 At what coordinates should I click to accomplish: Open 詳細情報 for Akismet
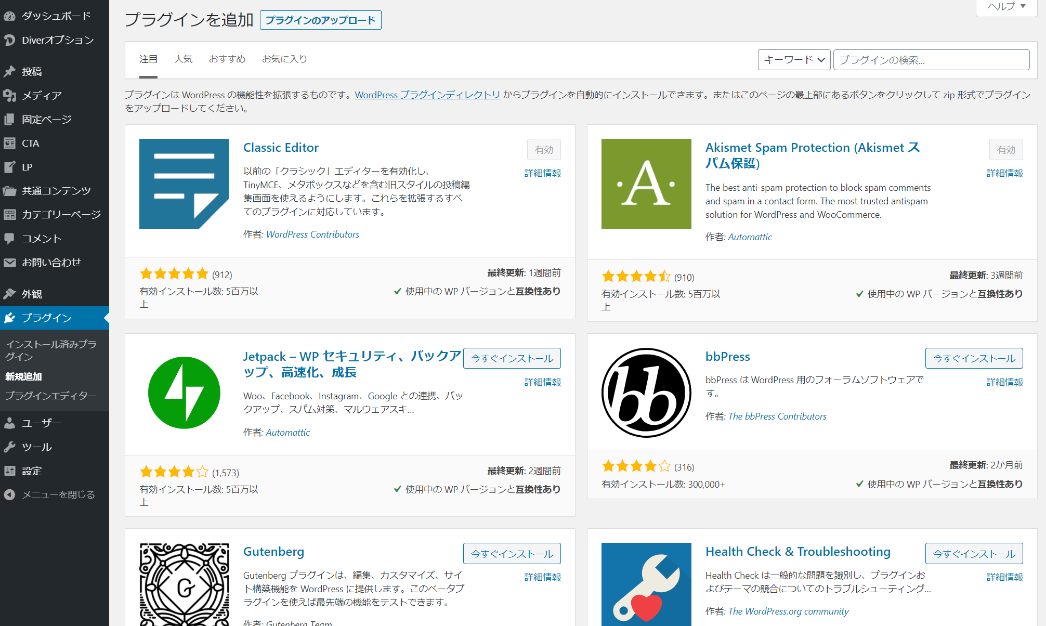tap(1005, 174)
